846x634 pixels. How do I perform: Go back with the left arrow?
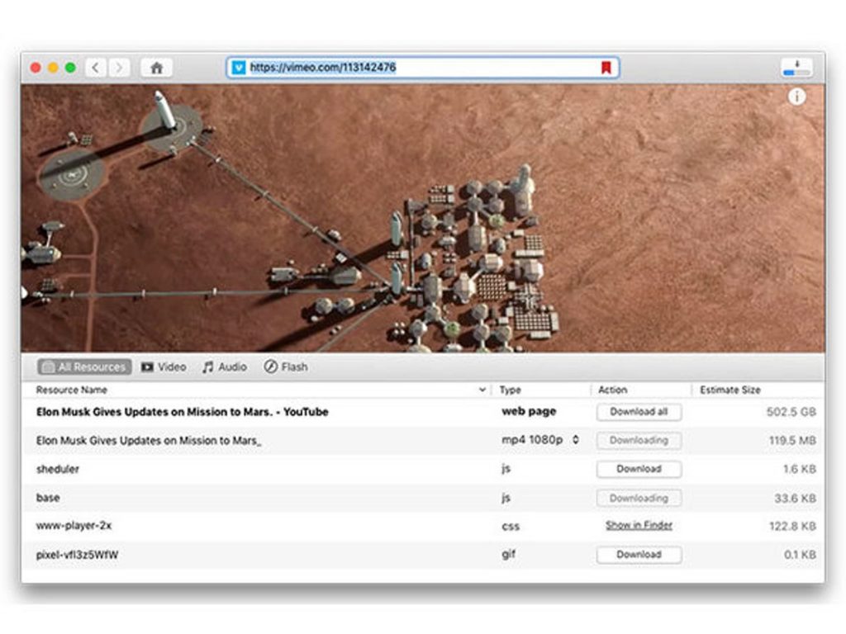(96, 68)
